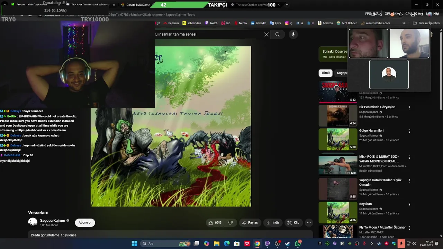This screenshot has height=249, width=443.
Task: Open the Sagopa Kajmer channel avatar
Action: tap(33, 222)
